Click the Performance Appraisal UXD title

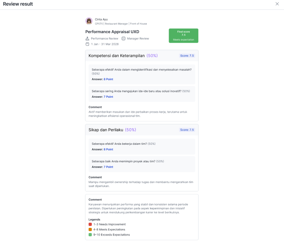112,32
